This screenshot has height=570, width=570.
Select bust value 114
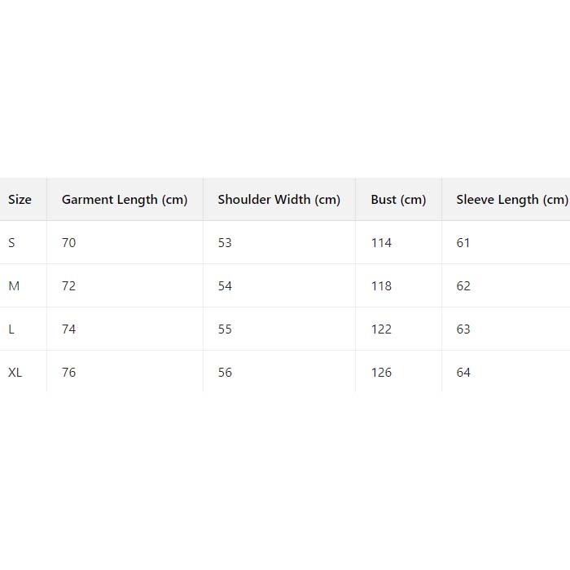[x=381, y=243]
